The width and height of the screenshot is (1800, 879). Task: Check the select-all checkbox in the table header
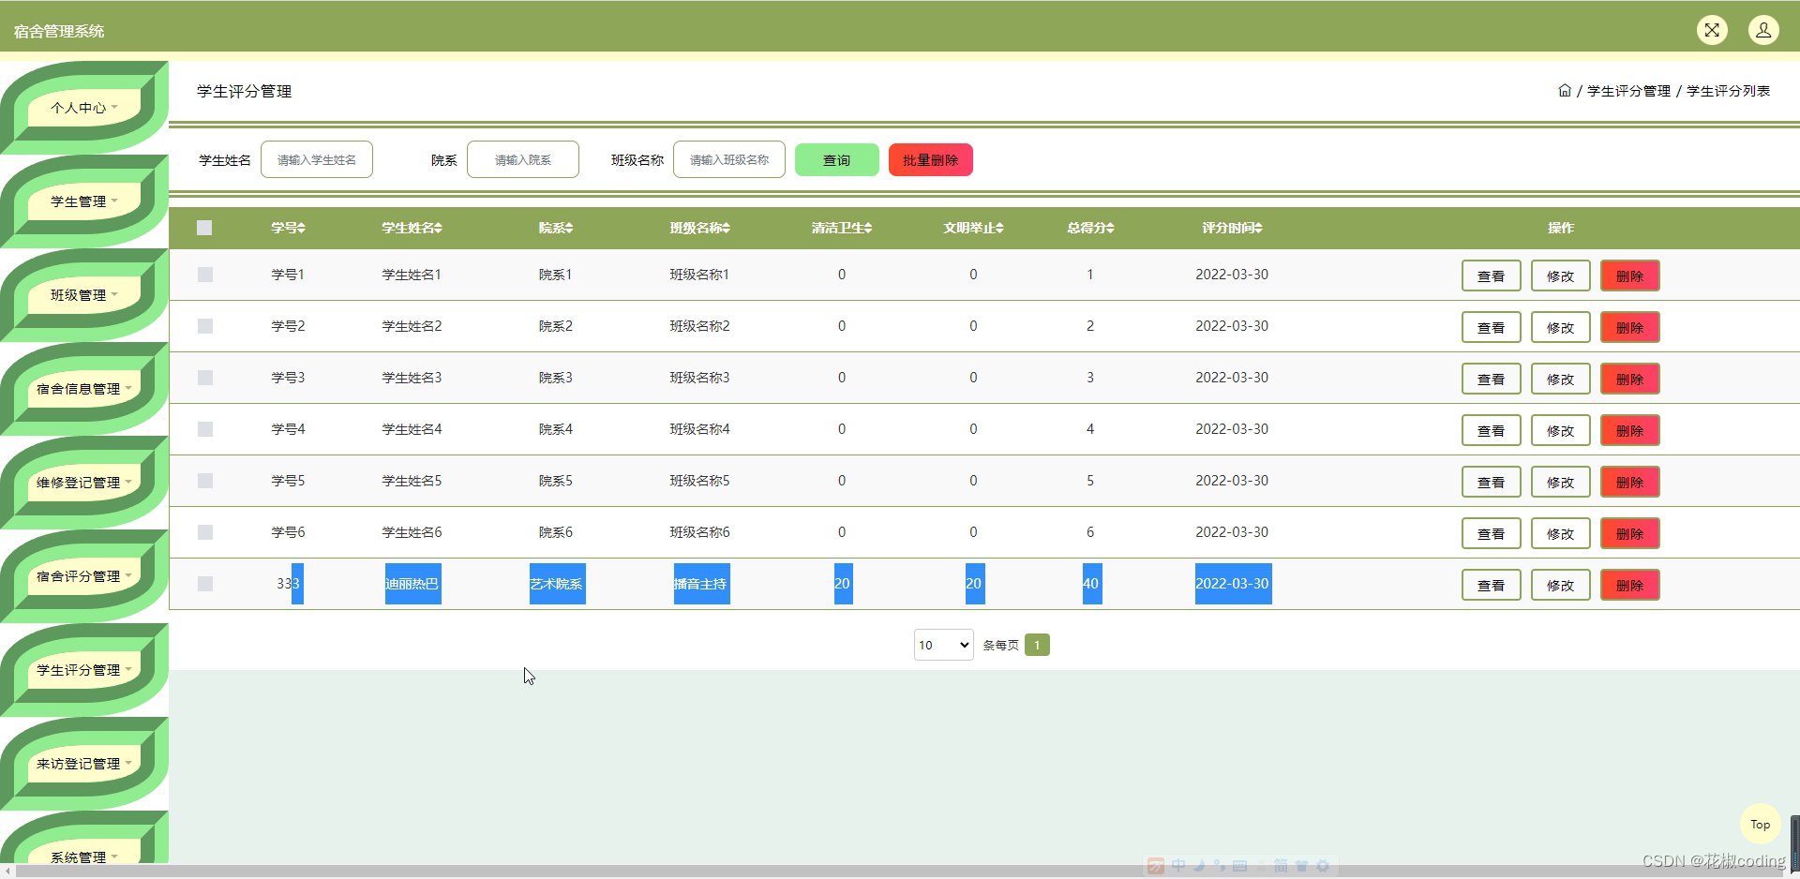click(x=204, y=227)
